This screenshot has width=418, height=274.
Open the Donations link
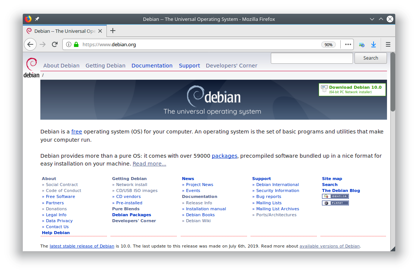pos(56,209)
